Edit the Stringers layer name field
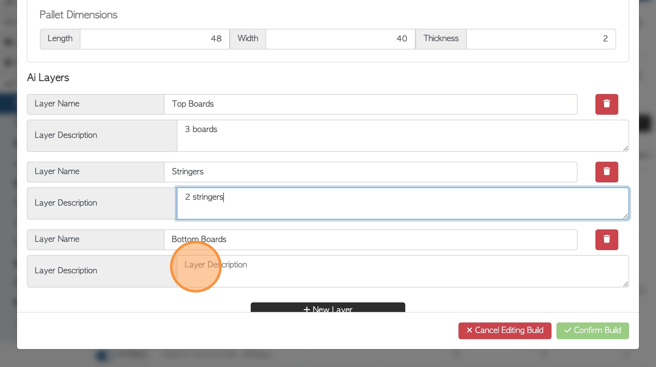Screen dimensions: 656x367 click(x=370, y=172)
